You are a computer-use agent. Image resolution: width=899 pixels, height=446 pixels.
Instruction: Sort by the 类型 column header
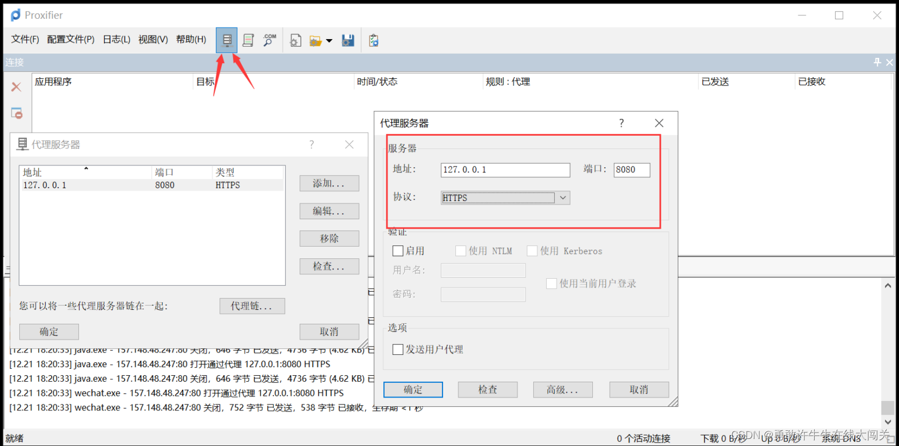(248, 172)
